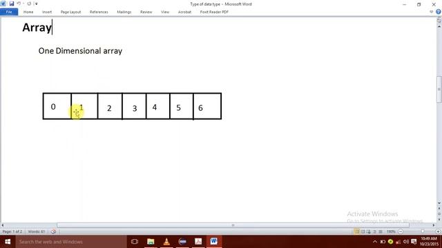
Task: Switch to the View tab
Action: click(165, 12)
